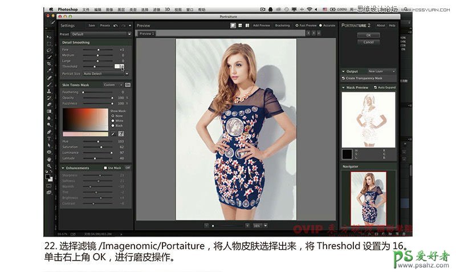Click OK to apply Portraiture
The image size is (456, 272).
tap(368, 35)
